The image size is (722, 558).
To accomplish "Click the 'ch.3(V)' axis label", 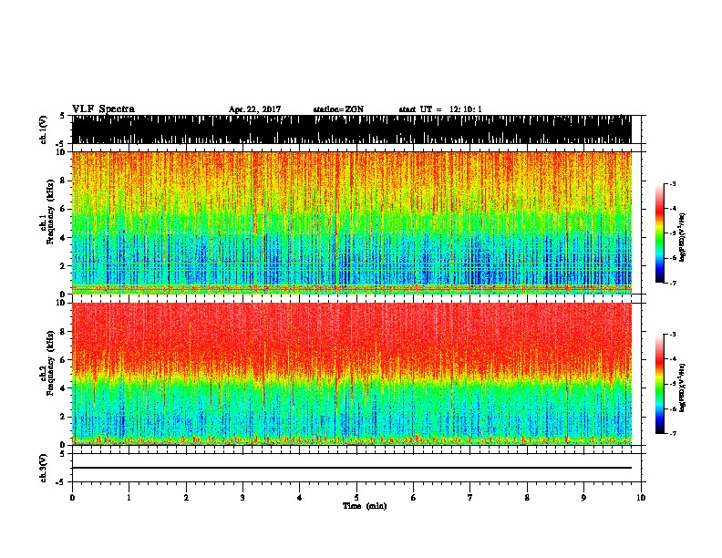I will pos(43,468).
